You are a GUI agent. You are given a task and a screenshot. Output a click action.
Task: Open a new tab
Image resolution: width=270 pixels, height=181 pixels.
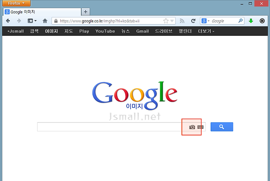[x=85, y=12]
